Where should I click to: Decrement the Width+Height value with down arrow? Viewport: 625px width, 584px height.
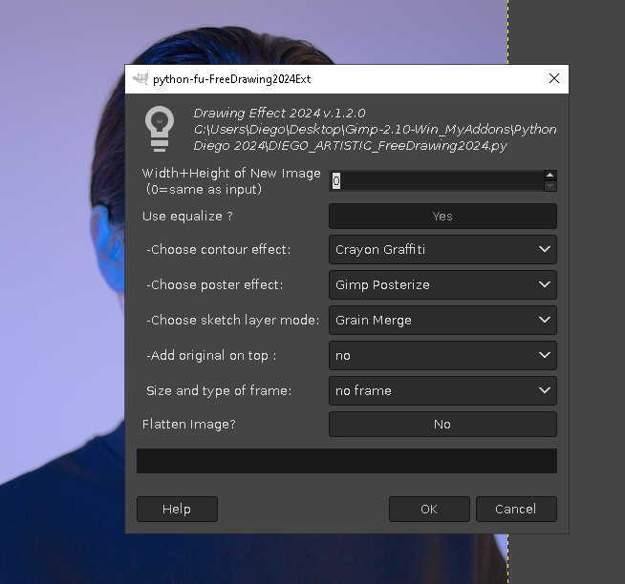coord(550,186)
